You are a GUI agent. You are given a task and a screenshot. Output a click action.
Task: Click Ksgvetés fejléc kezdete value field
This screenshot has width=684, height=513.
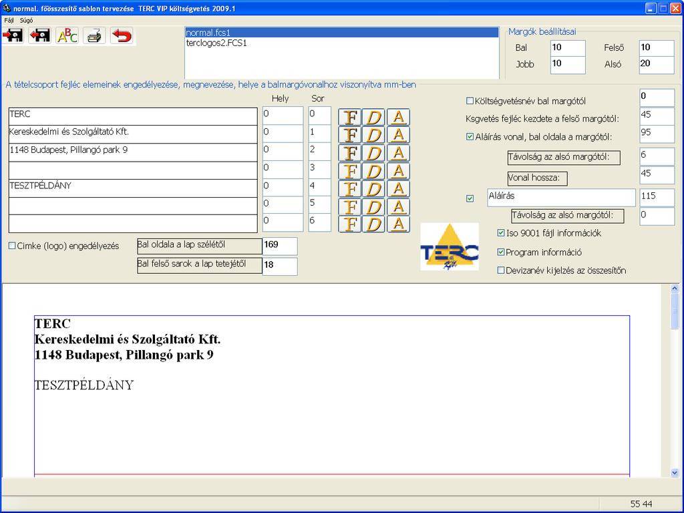(657, 116)
